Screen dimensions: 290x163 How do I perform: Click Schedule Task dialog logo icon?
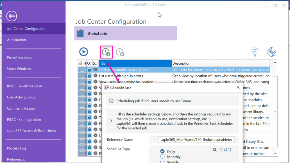coord(106,87)
